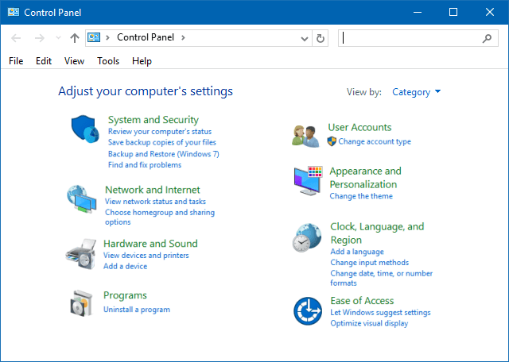Click Add a language link
The width and height of the screenshot is (509, 362).
[x=357, y=252]
